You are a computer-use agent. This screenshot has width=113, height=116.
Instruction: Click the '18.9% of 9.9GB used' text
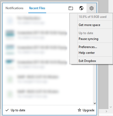coord(93,17)
